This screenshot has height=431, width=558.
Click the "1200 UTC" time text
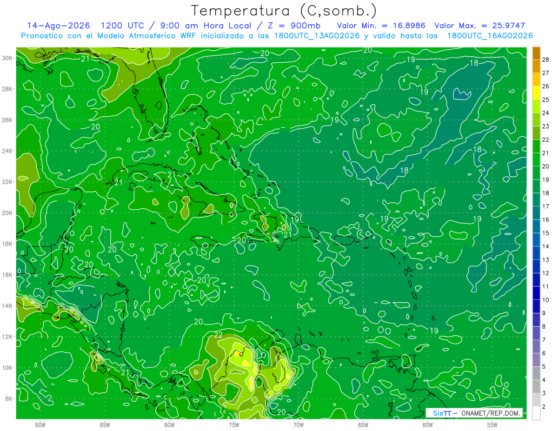click(123, 26)
